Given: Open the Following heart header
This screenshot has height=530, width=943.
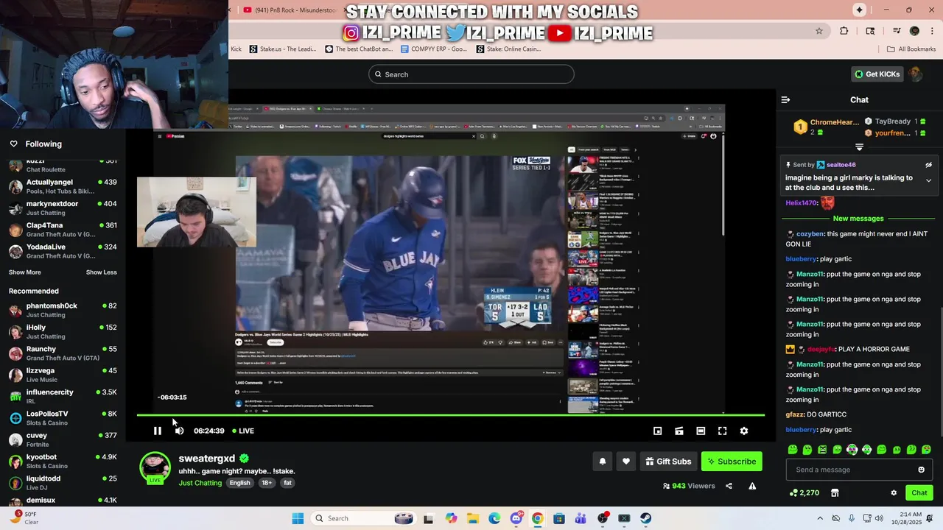Looking at the screenshot, I should point(35,144).
